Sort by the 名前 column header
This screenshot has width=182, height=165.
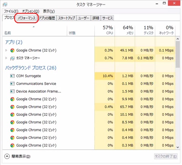click(35, 31)
